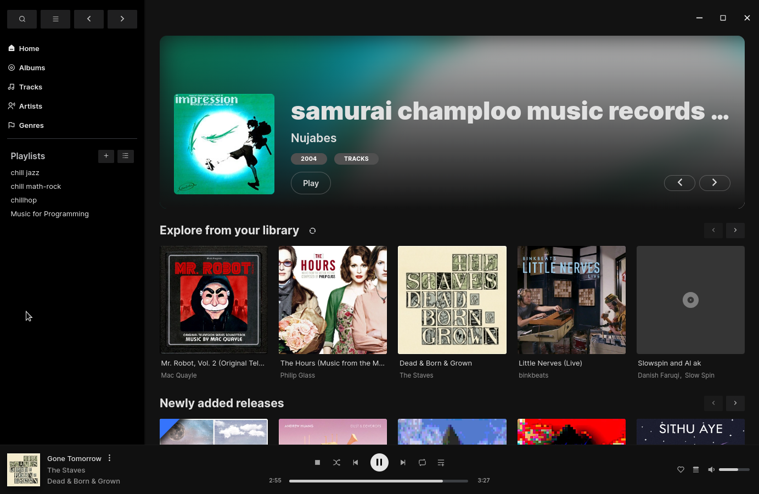Open The Staves link in player bar

tap(66, 470)
